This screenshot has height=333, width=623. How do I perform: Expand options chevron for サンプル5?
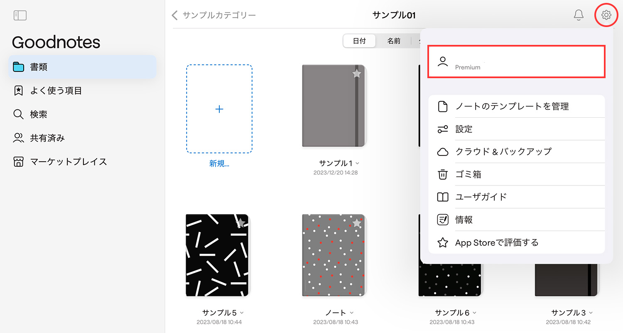(x=242, y=313)
